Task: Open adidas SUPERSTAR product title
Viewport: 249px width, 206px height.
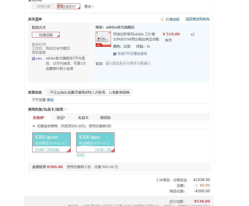Action: click(136, 37)
